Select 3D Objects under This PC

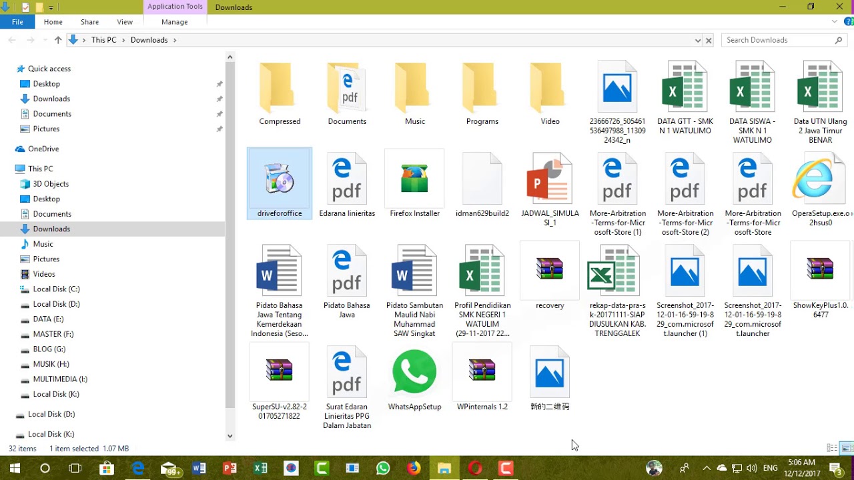click(x=51, y=184)
